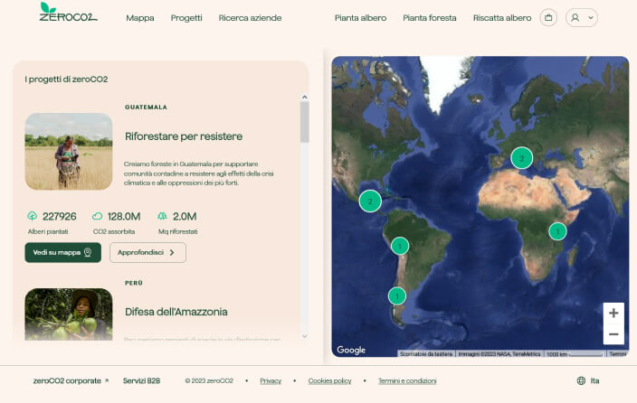Image resolution: width=637 pixels, height=403 pixels.
Task: Click the Google logo on map
Action: 351,350
